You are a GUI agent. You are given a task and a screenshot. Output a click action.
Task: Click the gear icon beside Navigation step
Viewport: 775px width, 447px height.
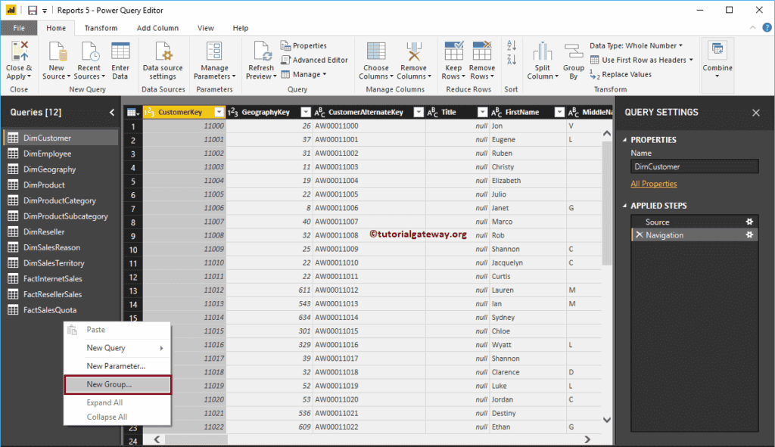tap(749, 234)
